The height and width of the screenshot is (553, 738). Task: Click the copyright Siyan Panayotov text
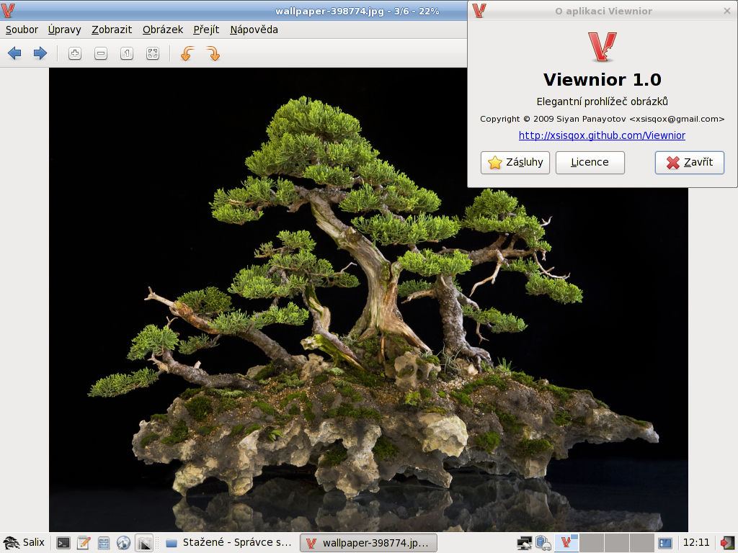point(602,119)
